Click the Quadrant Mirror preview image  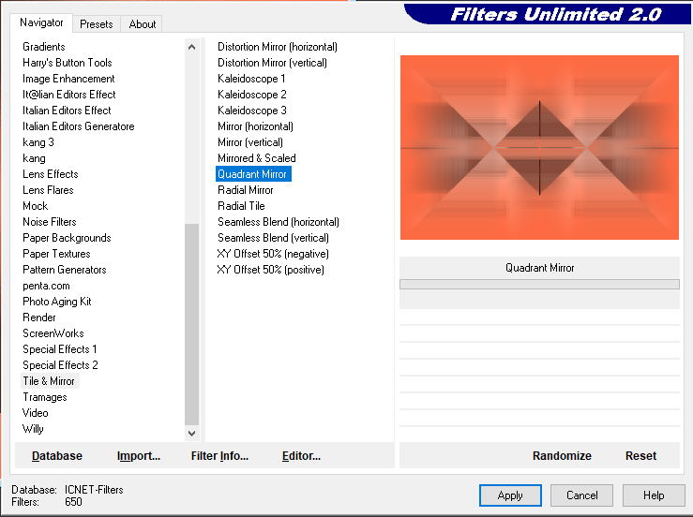539,147
